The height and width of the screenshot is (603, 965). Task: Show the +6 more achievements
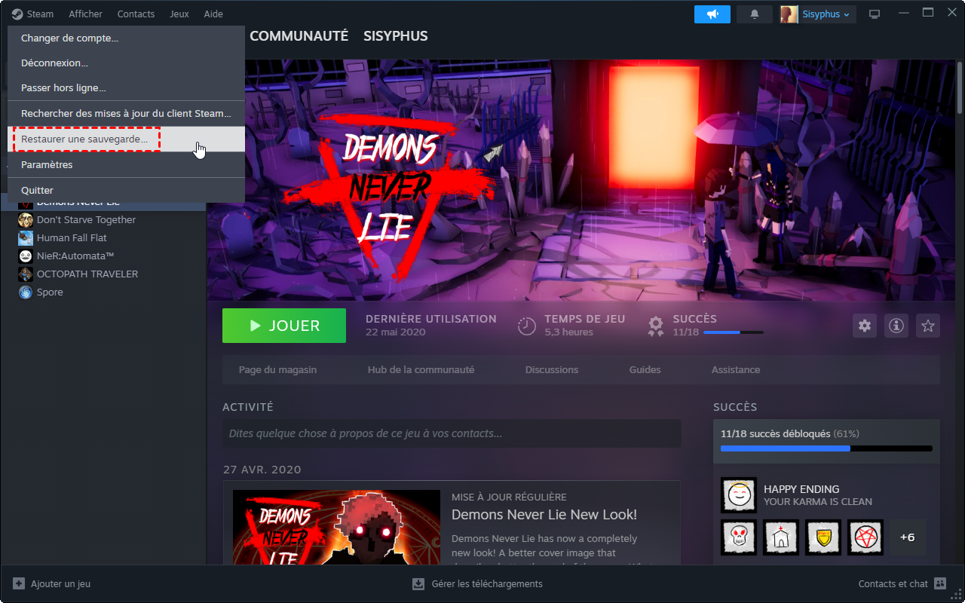pyautogui.click(x=908, y=537)
